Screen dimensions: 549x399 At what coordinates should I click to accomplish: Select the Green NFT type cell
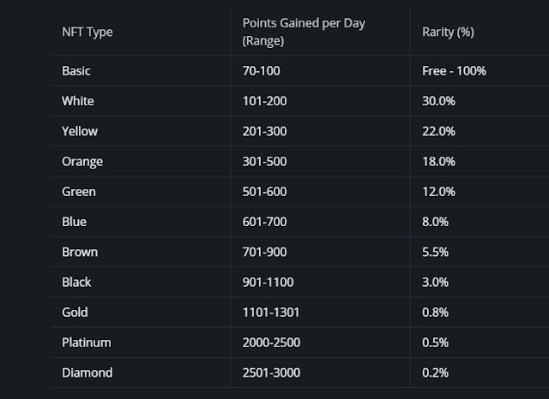(79, 192)
